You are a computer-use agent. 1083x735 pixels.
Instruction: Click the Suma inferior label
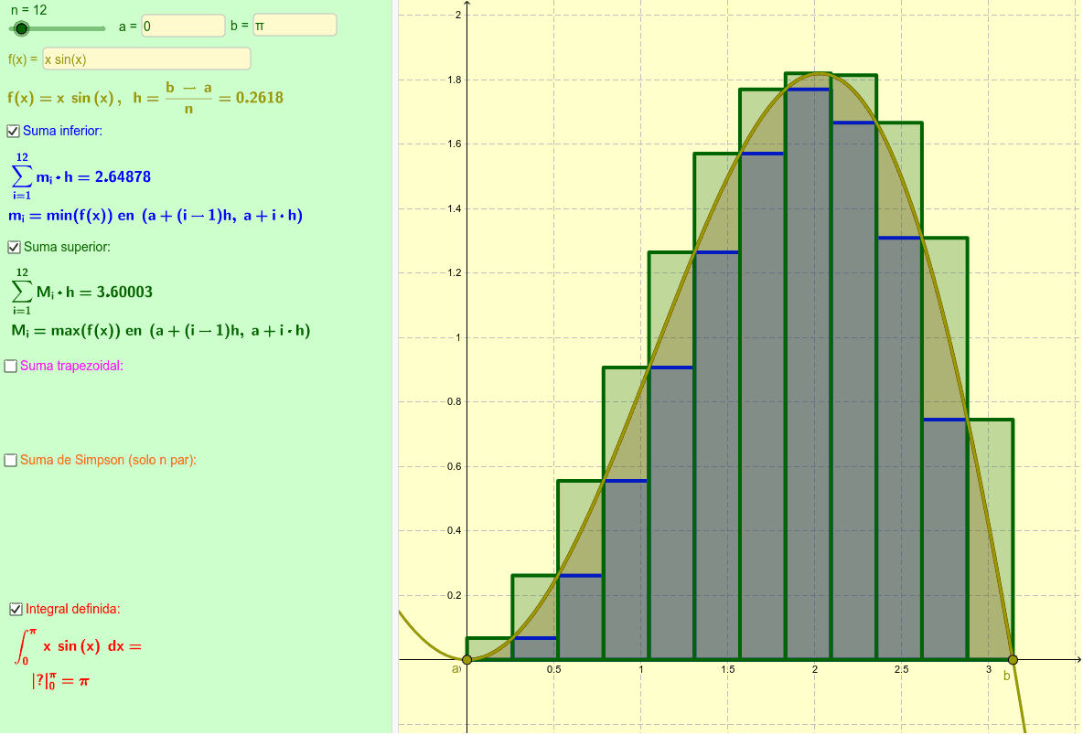[62, 131]
